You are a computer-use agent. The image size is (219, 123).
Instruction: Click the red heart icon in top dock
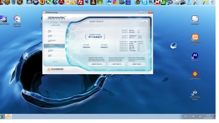click(61, 2)
